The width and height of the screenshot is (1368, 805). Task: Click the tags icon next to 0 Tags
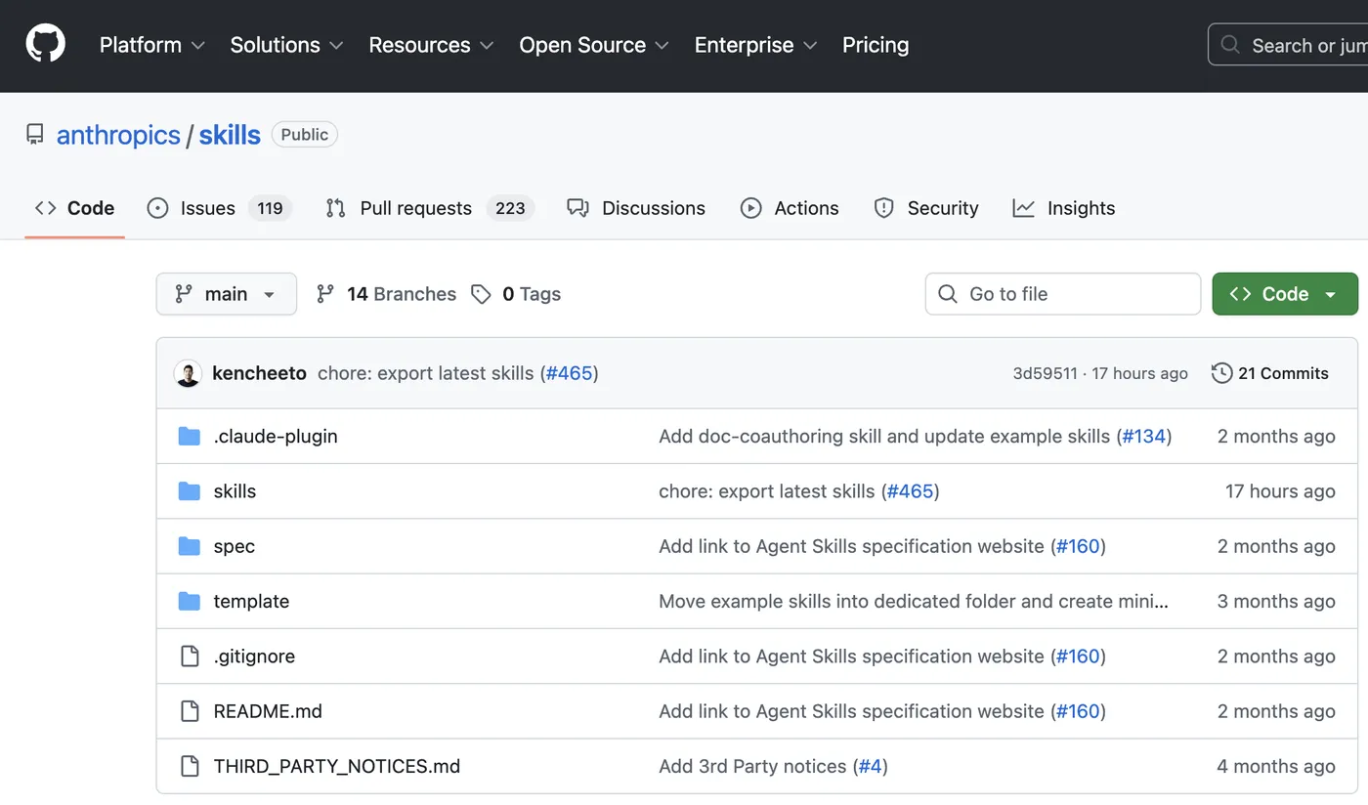coord(481,294)
